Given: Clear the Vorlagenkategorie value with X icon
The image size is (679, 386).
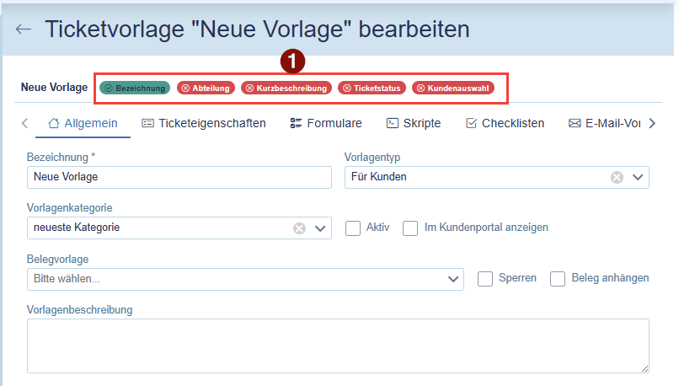Looking at the screenshot, I should tap(299, 228).
